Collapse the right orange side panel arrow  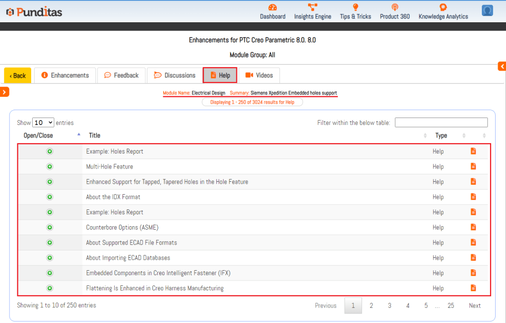502,66
